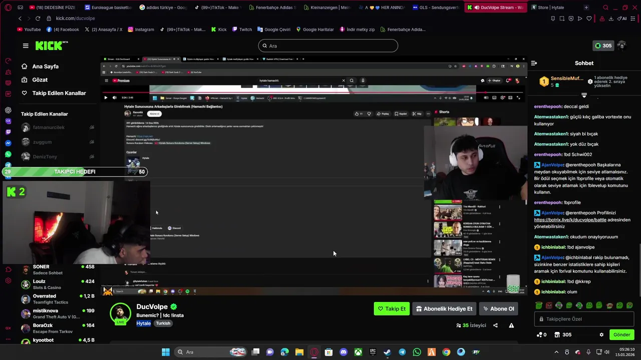Open the Instagram bookmark
This screenshot has height=360, width=641.
(141, 29)
